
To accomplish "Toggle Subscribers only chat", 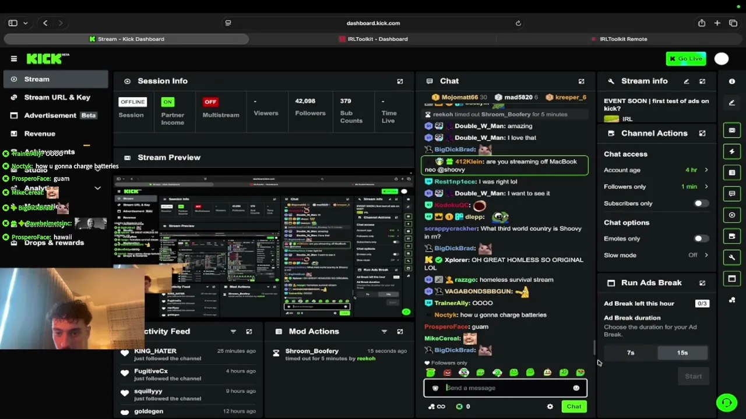I will click(x=701, y=204).
